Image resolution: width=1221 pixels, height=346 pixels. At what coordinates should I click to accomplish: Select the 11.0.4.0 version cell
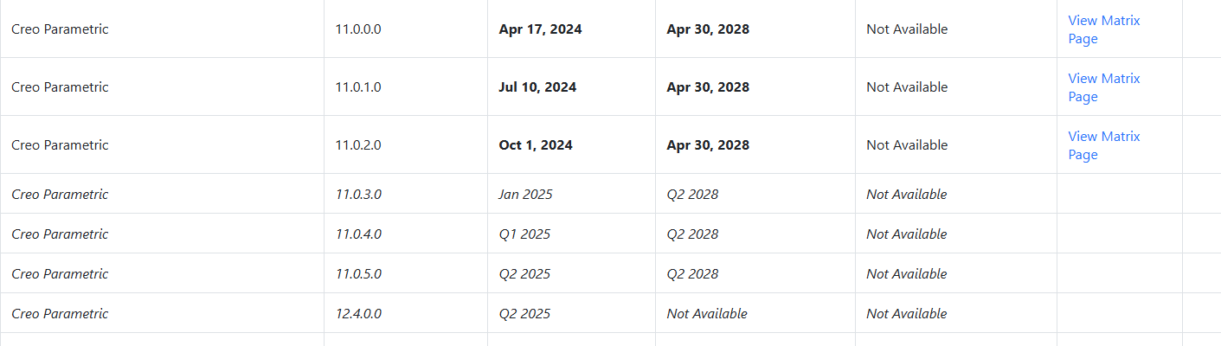click(358, 234)
